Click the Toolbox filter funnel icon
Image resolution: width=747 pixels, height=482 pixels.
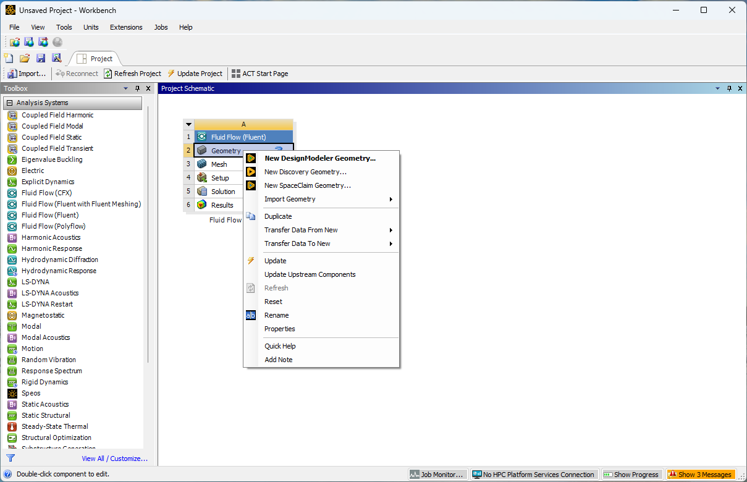(x=11, y=458)
